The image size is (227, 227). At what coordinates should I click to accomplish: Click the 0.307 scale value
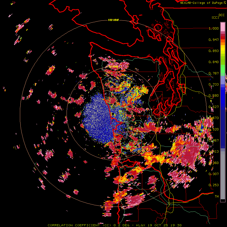(214, 174)
